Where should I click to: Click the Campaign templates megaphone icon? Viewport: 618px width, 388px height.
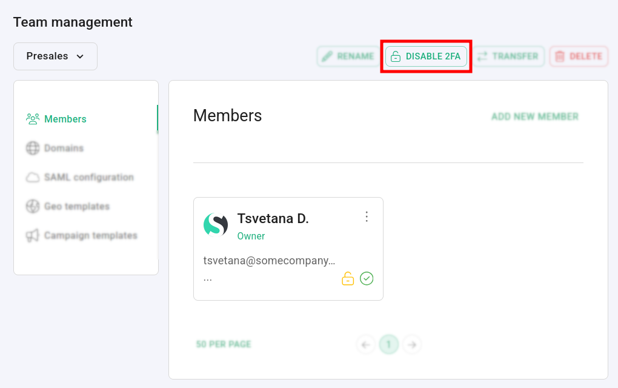pos(33,235)
